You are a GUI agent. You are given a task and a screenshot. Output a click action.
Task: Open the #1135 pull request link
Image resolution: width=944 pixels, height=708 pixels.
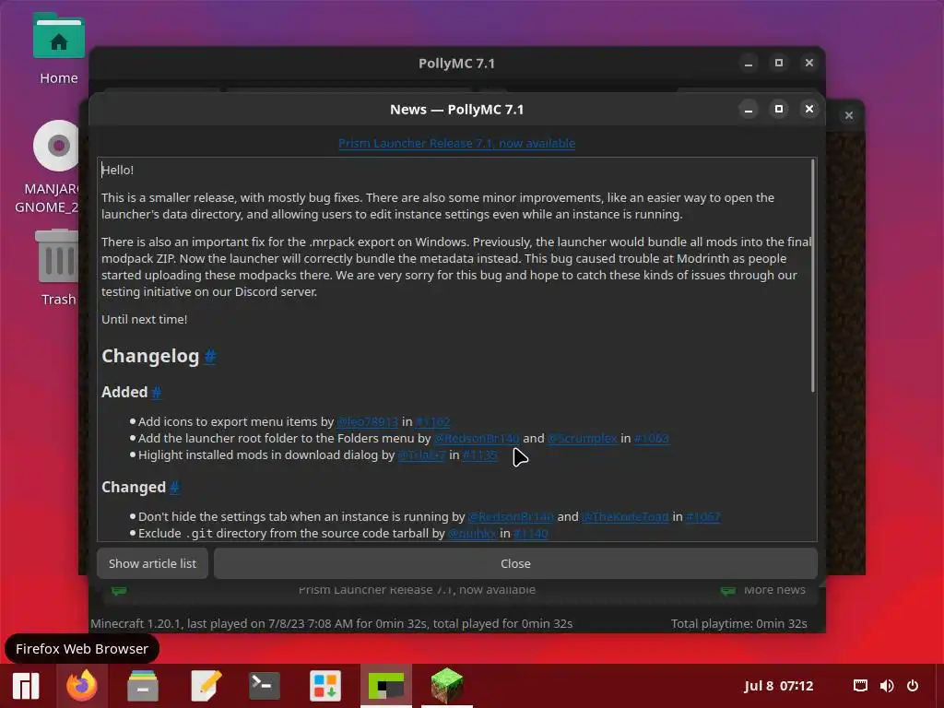479,455
